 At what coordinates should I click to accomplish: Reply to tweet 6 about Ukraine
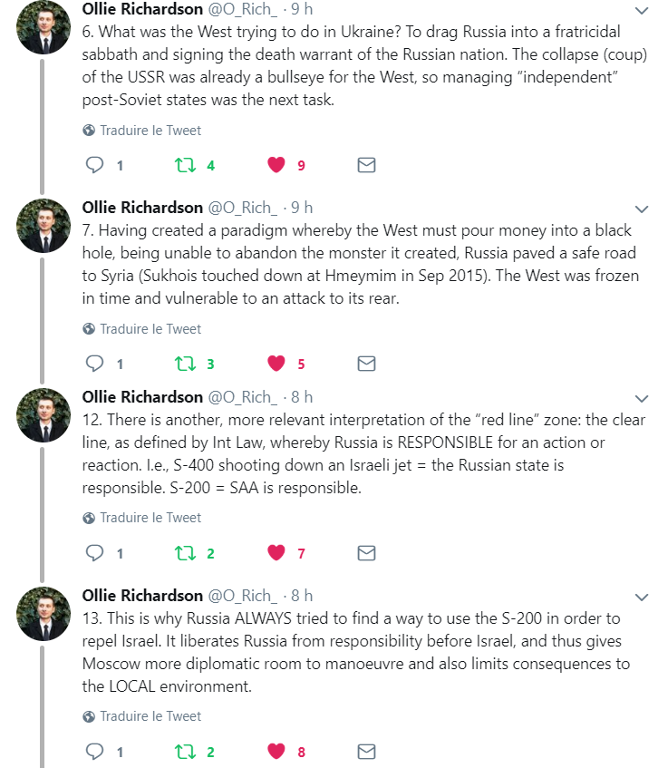tap(95, 165)
